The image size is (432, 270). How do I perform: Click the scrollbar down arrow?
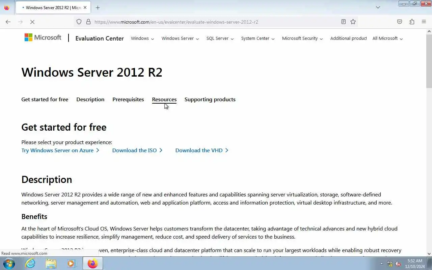point(429,253)
